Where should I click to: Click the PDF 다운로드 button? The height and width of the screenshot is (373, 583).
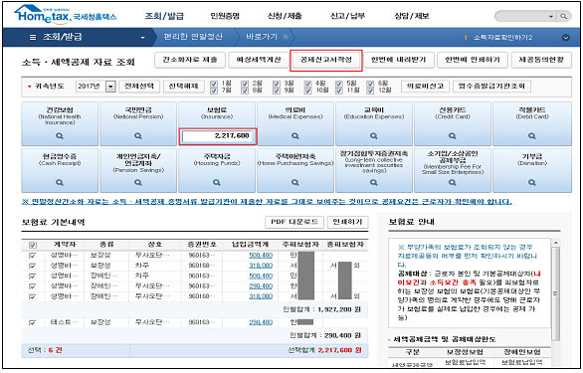point(294,222)
